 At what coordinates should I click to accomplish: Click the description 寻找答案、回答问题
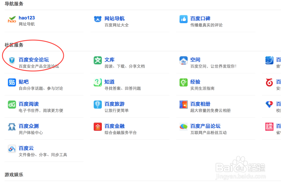[x=123, y=88]
